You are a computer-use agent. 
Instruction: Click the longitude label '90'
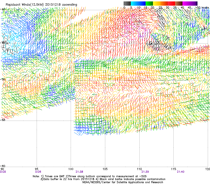(2, 169)
